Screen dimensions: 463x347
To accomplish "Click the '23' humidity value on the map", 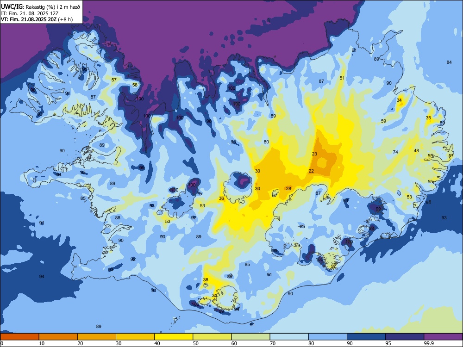I will point(314,154).
